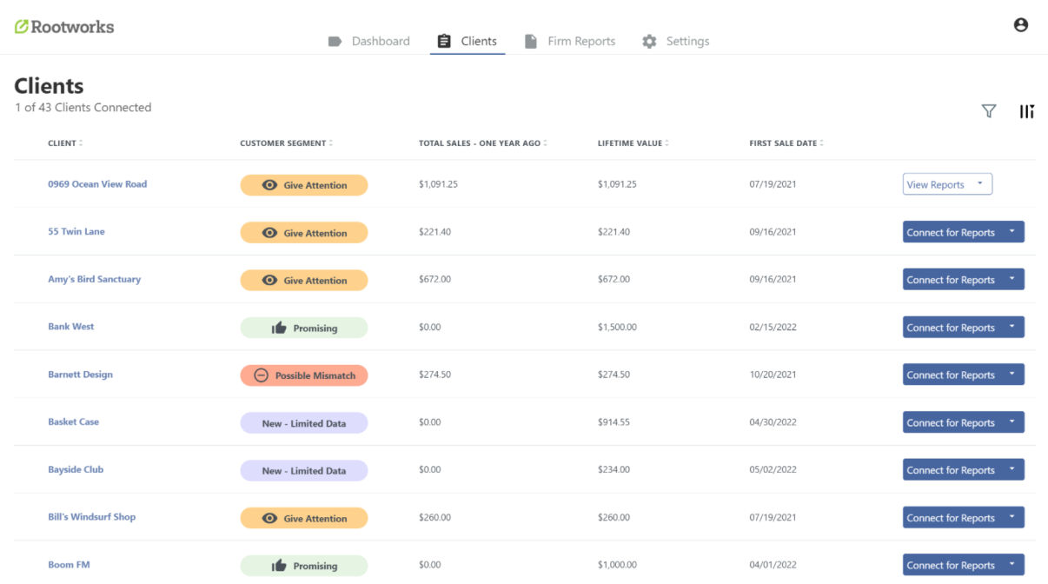Click the column visibility icon

coord(1026,111)
